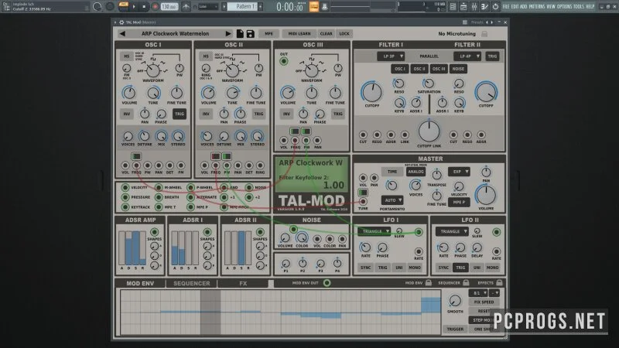Click the LOCK button

pos(344,34)
